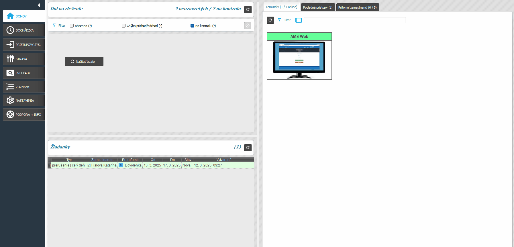The height and width of the screenshot is (247, 514).
Task: Enable the Absencia filter checkbox
Action: 72,26
